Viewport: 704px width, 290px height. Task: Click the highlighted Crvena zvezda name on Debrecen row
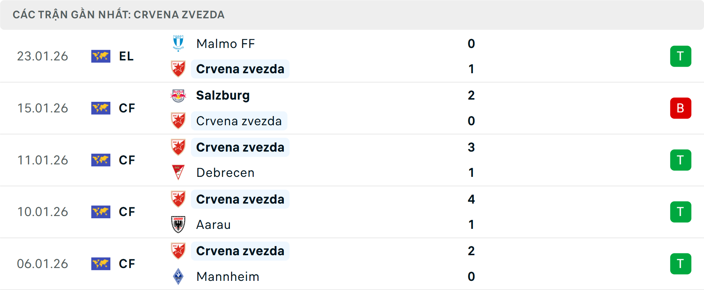coord(240,147)
